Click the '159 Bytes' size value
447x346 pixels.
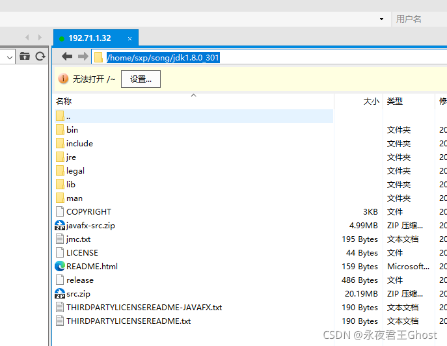[360, 267]
